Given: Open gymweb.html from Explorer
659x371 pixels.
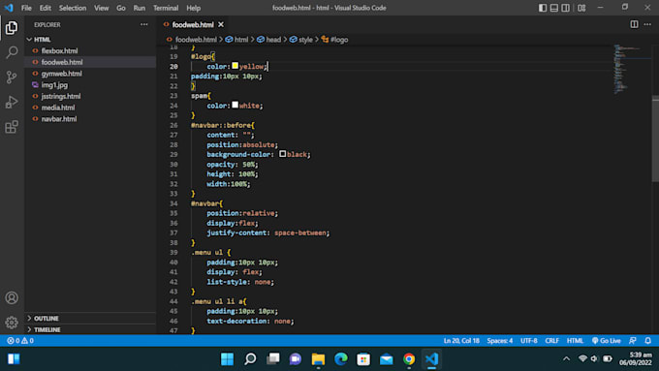Looking at the screenshot, I should [90, 74].
